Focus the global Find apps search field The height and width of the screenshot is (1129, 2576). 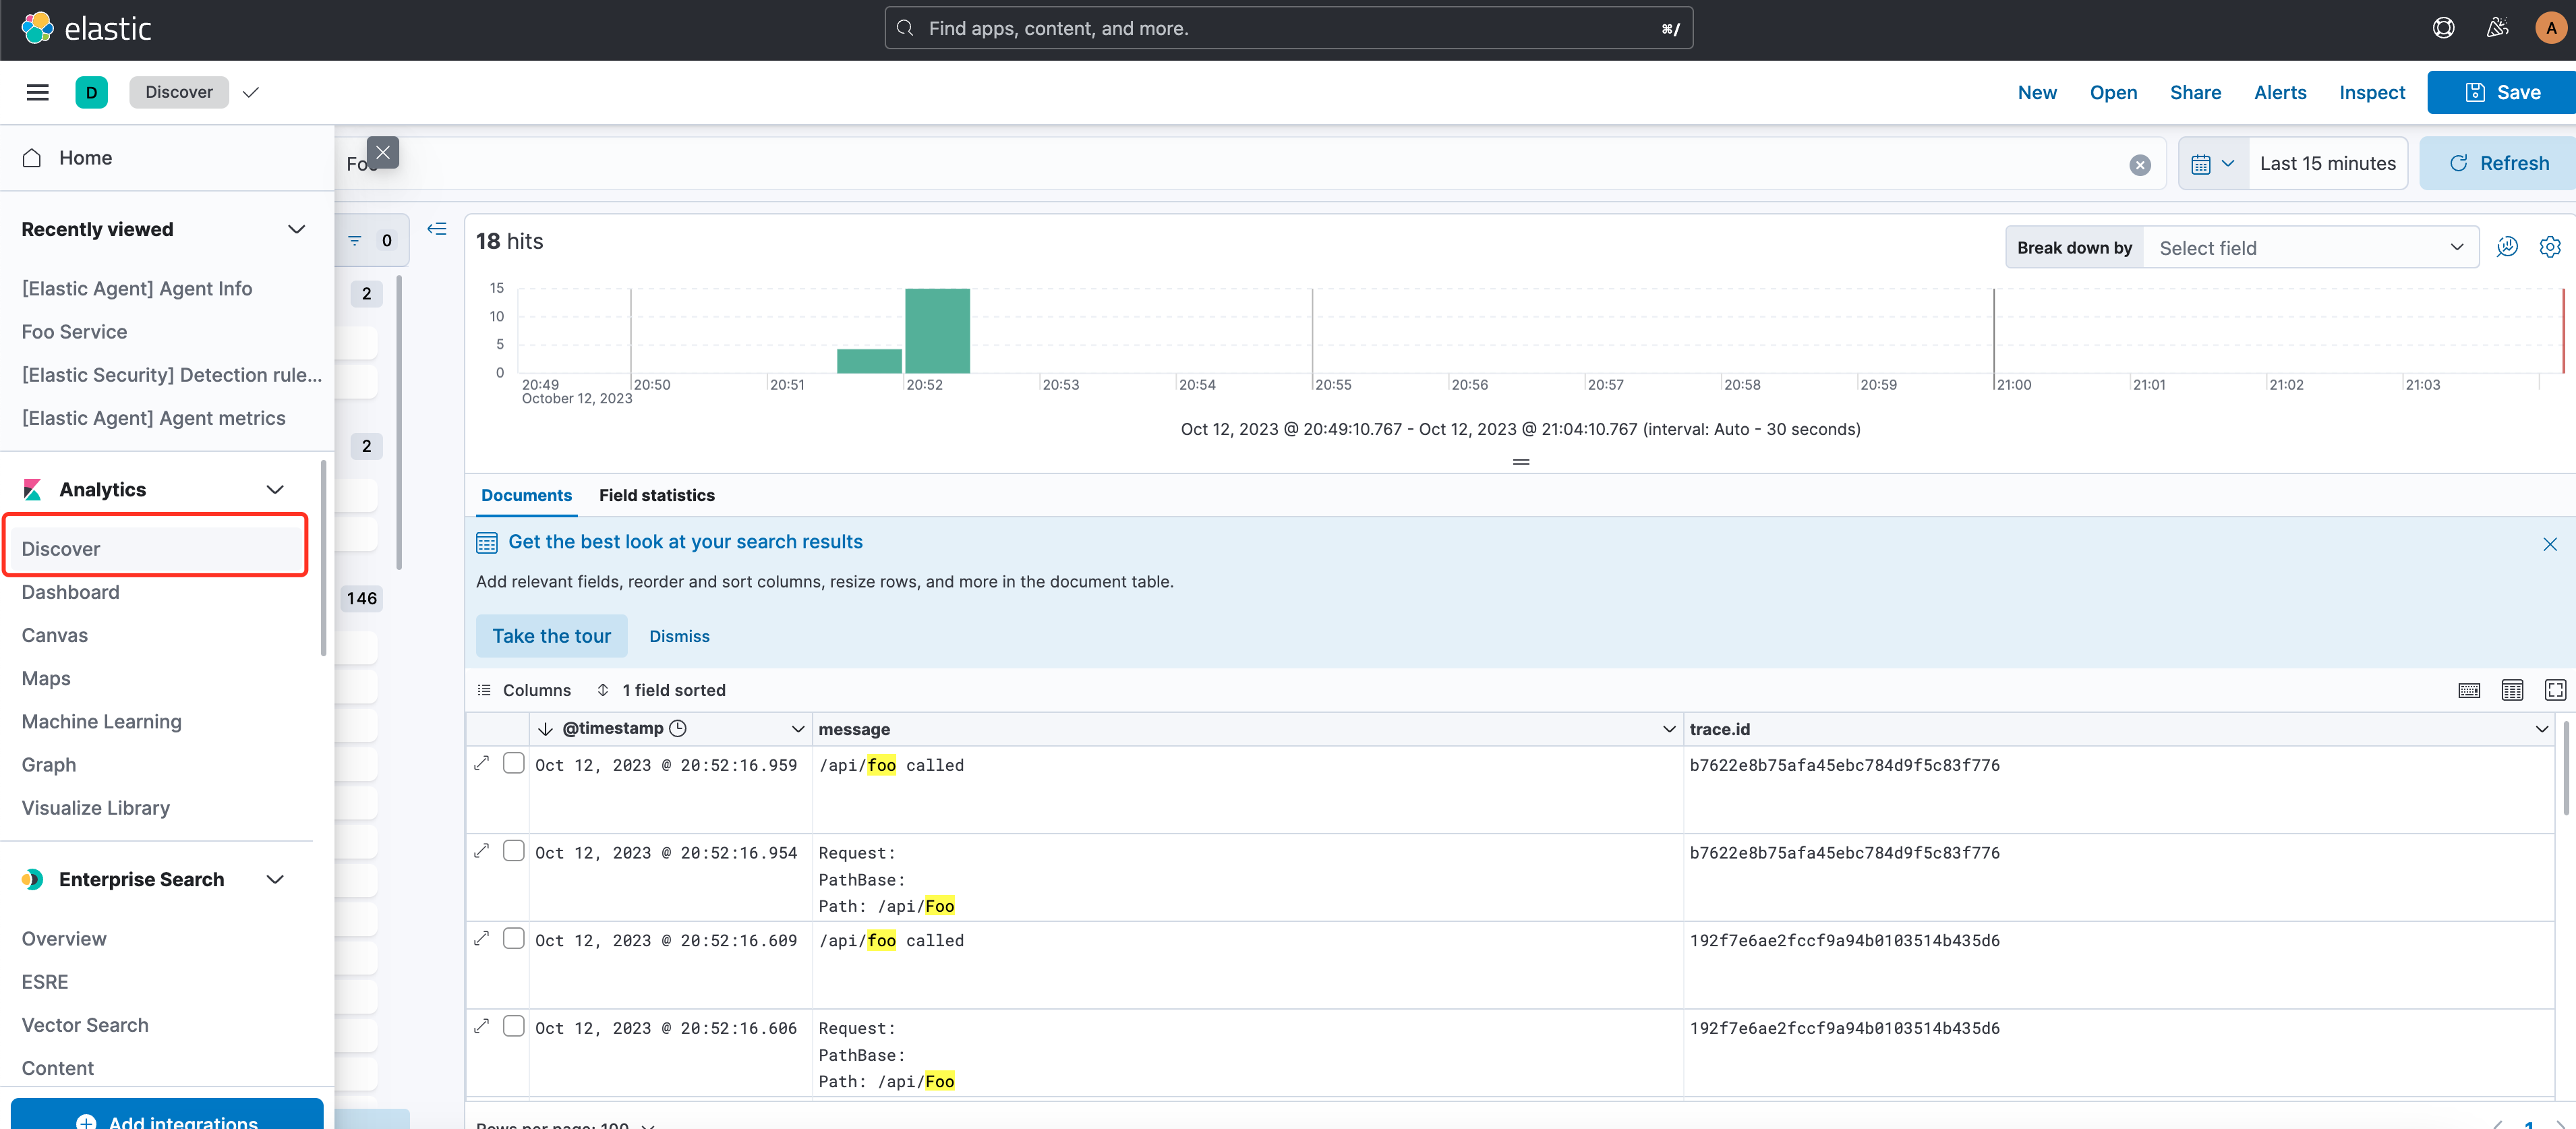[1288, 28]
